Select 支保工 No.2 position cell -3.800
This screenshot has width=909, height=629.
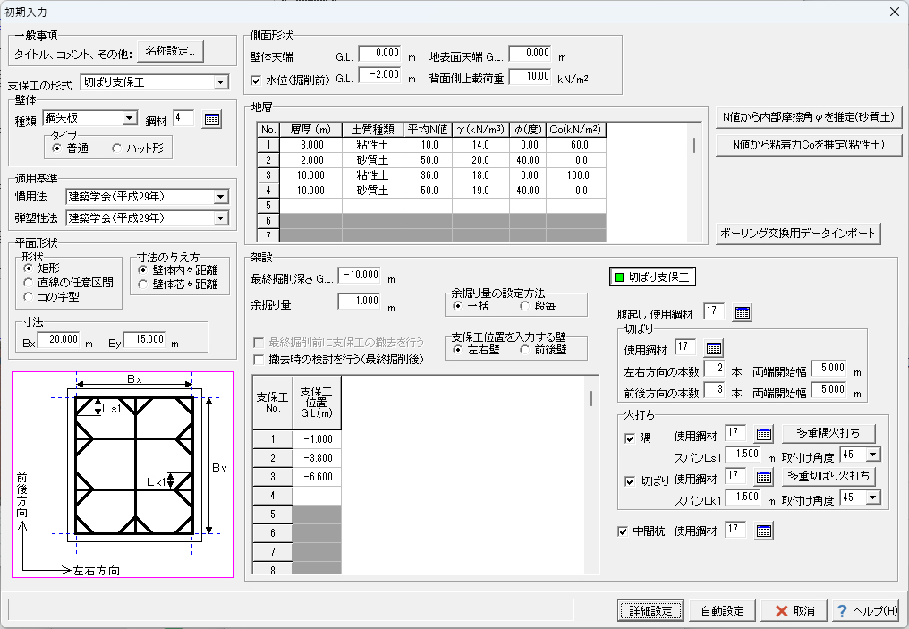(317, 458)
